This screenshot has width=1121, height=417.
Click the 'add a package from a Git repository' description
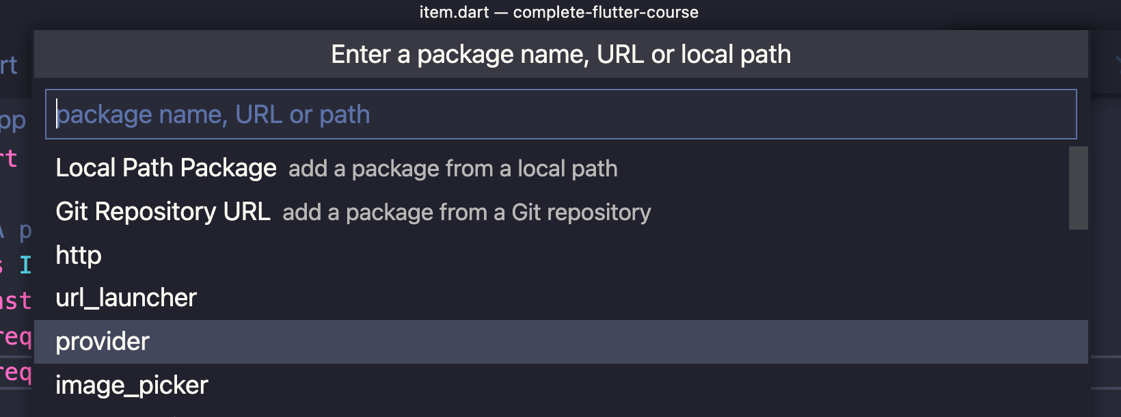click(466, 213)
